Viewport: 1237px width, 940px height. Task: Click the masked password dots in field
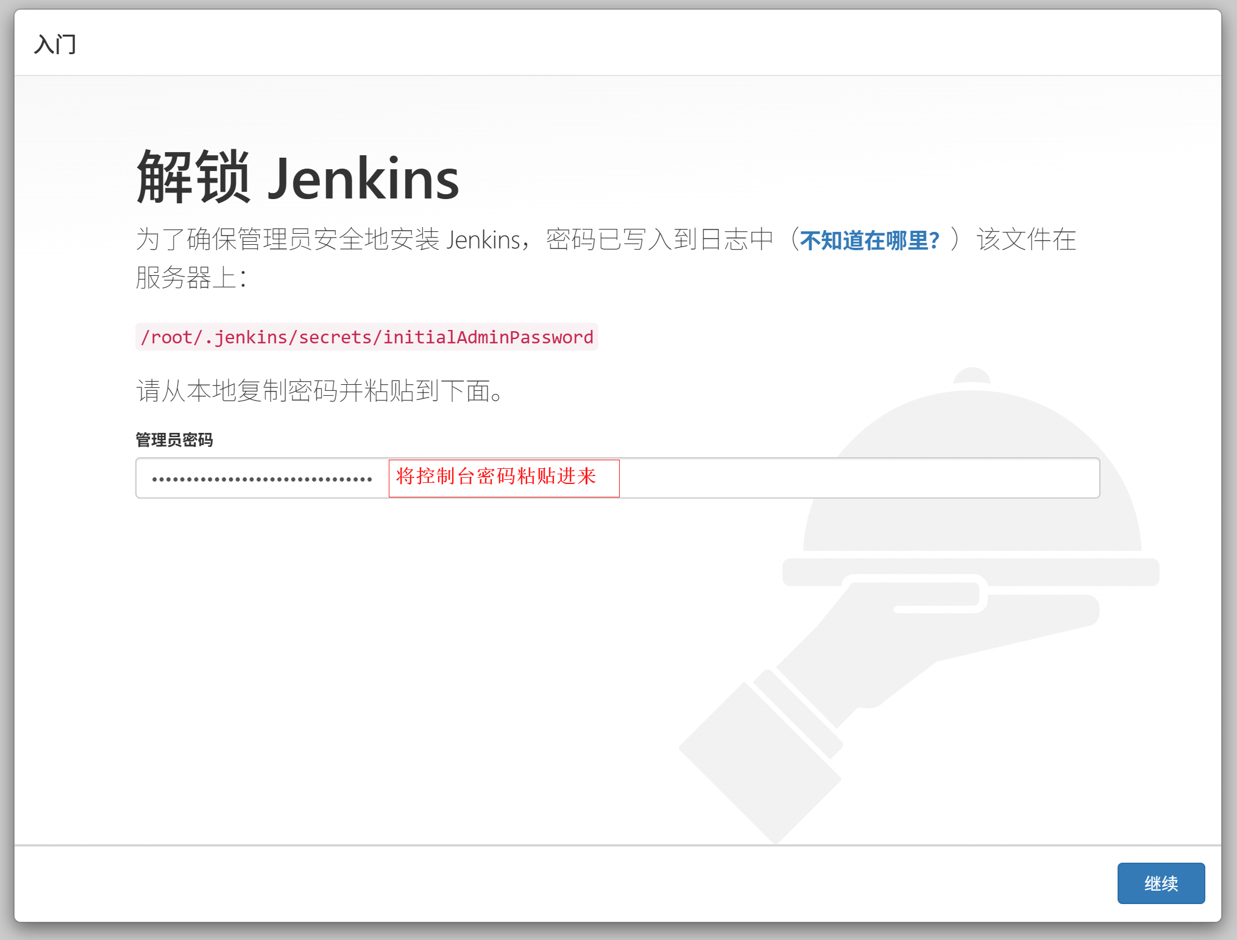point(262,479)
